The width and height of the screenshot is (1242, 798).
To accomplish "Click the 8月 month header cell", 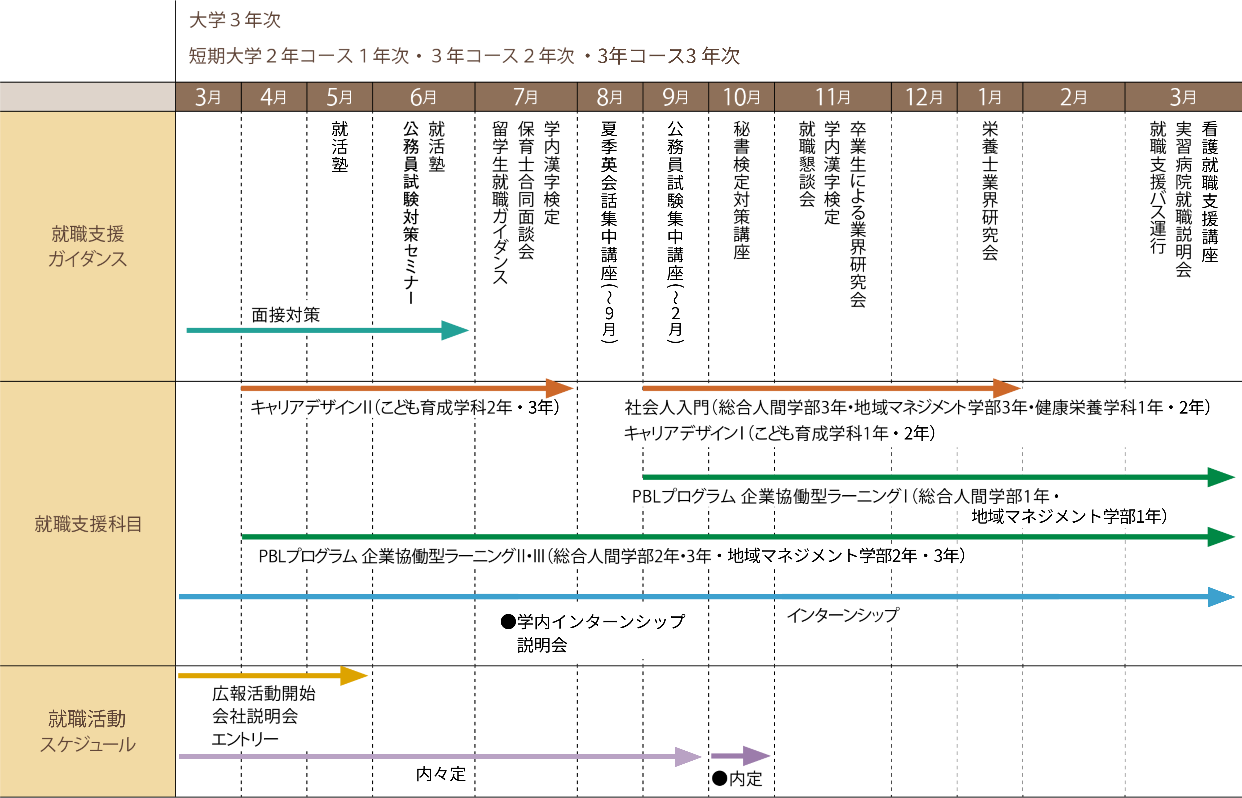I will 610,97.
